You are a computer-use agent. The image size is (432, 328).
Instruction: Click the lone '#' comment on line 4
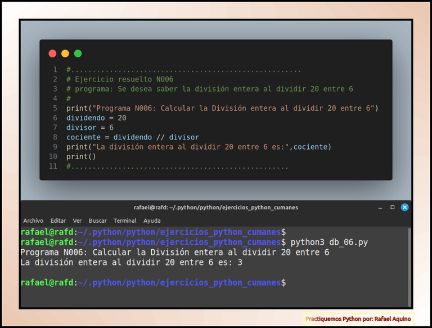tap(69, 98)
